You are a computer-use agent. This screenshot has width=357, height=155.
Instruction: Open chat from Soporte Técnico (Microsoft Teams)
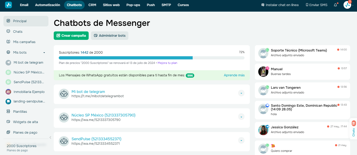pos(302,53)
